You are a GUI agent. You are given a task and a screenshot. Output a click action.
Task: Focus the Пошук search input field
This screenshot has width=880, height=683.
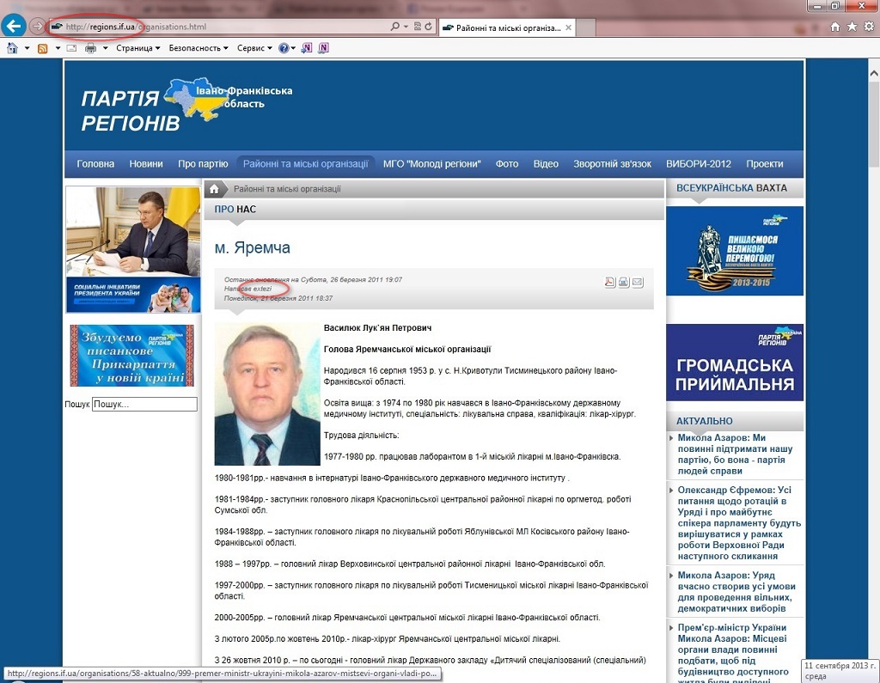[x=144, y=404]
